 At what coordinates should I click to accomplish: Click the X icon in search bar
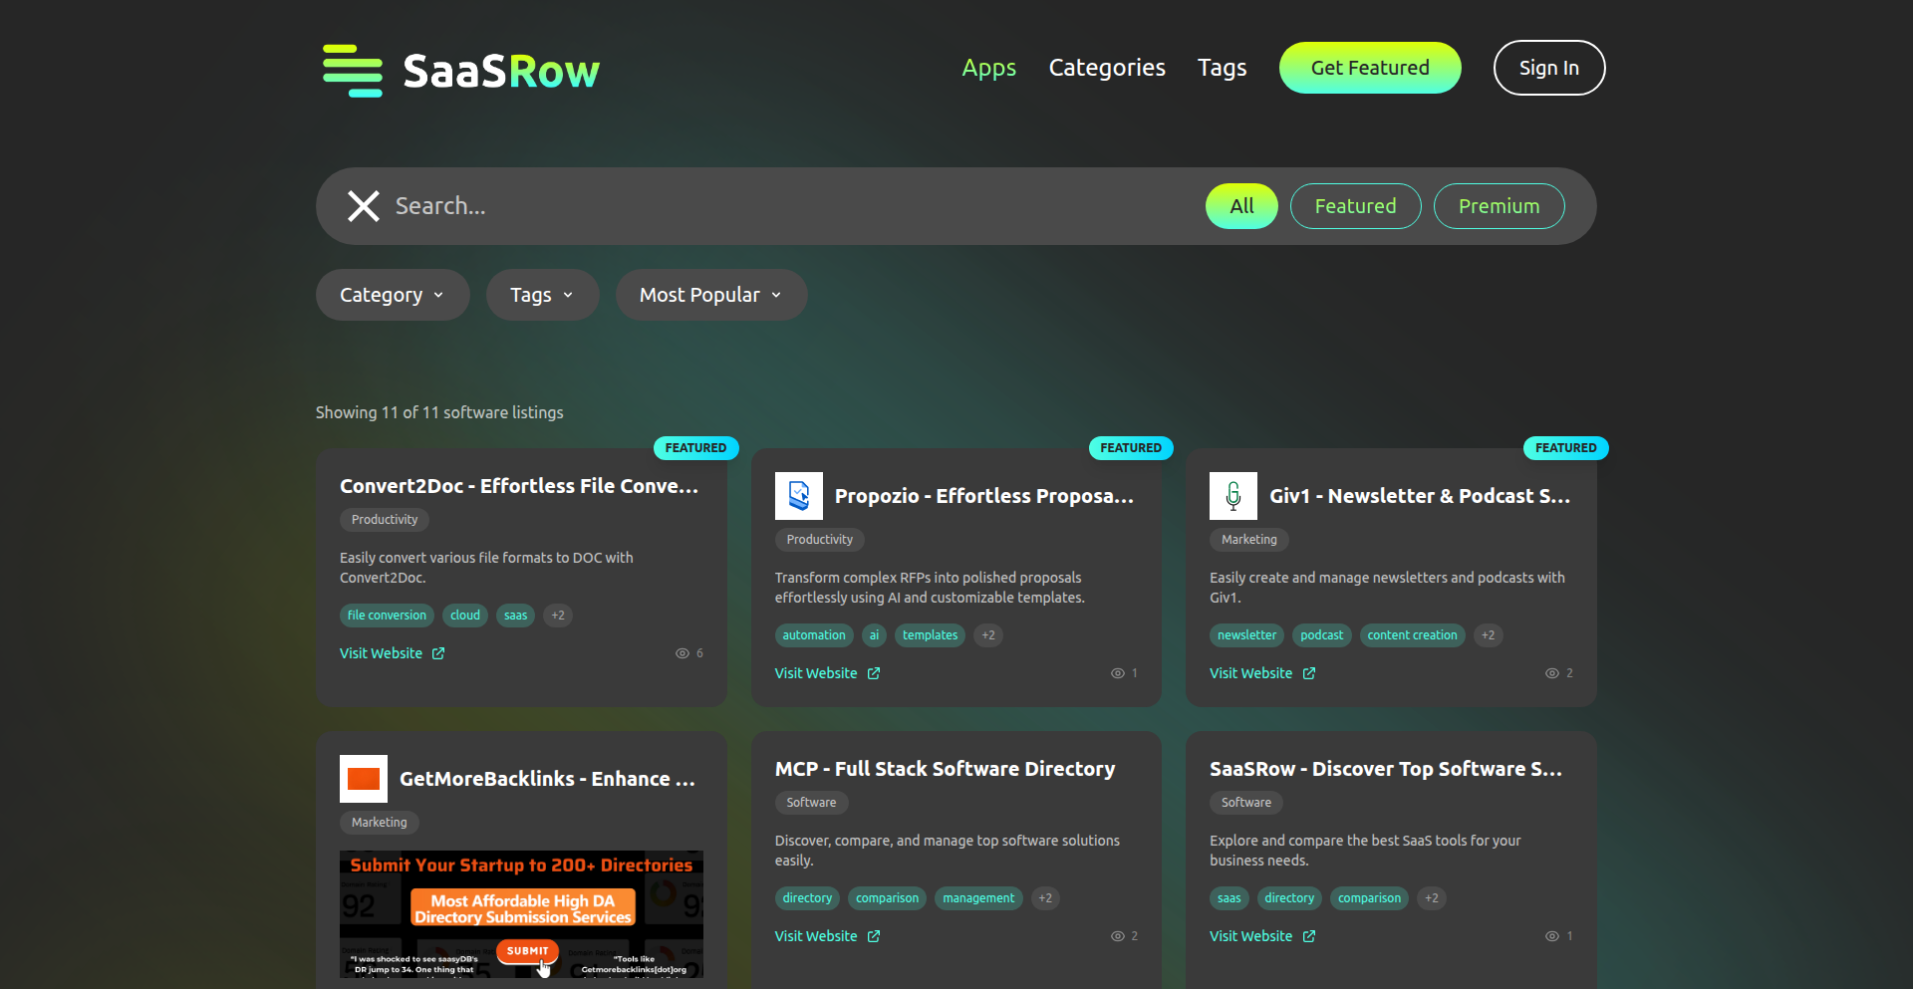click(364, 206)
